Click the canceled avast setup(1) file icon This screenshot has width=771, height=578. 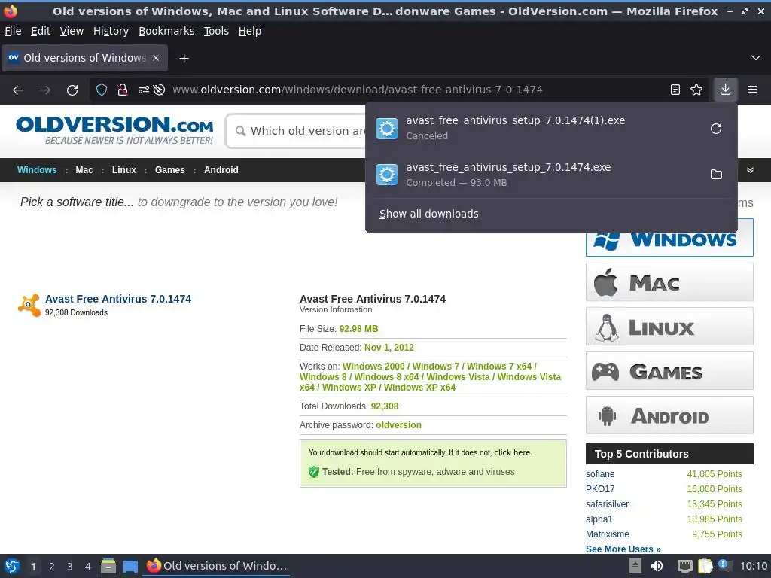(387, 128)
